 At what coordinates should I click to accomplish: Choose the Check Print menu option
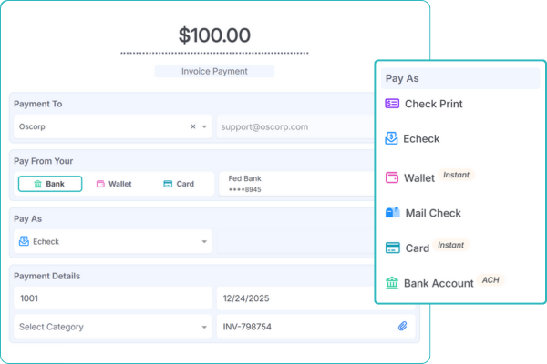coord(433,104)
